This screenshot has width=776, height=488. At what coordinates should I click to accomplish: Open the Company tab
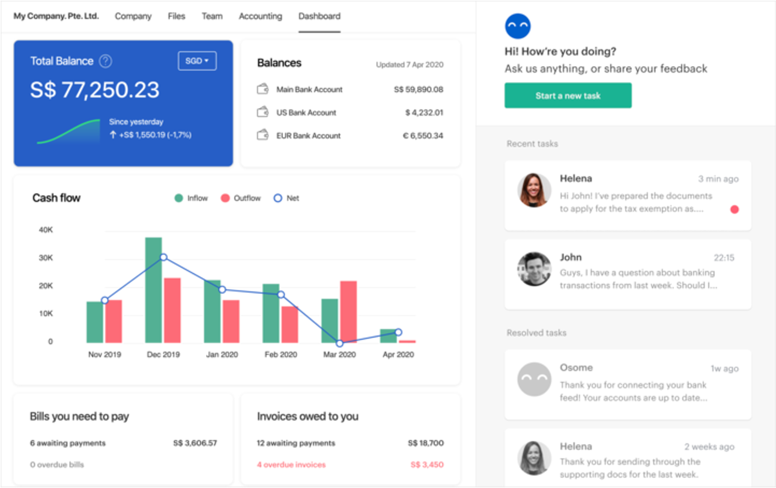coord(133,16)
